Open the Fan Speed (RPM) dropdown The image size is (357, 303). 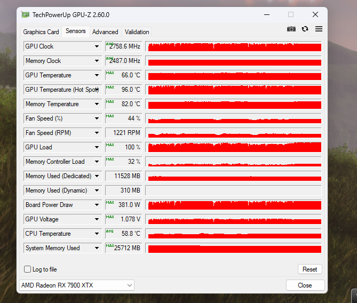point(62,133)
